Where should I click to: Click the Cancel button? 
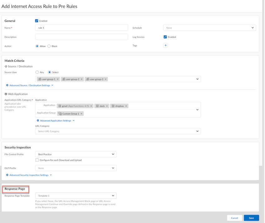point(234,218)
